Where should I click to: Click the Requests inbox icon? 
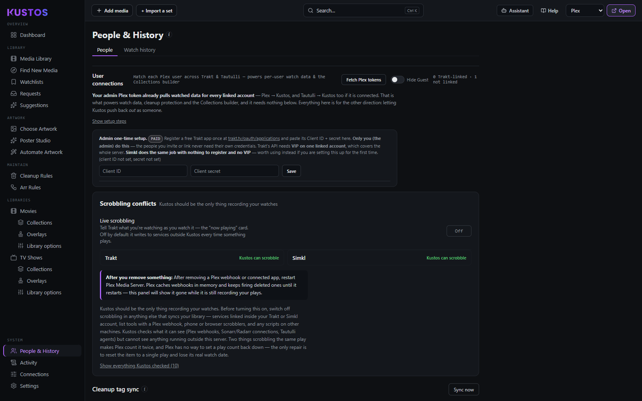[x=14, y=93]
